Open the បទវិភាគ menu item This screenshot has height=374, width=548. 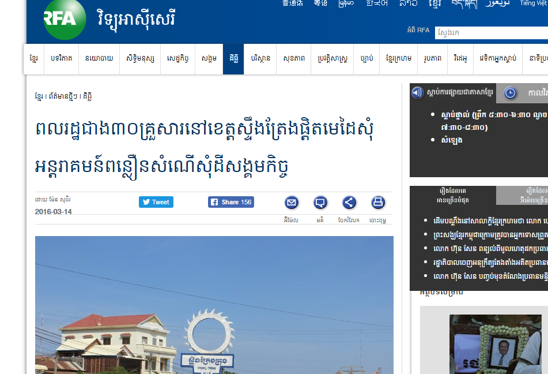pyautogui.click(x=62, y=59)
